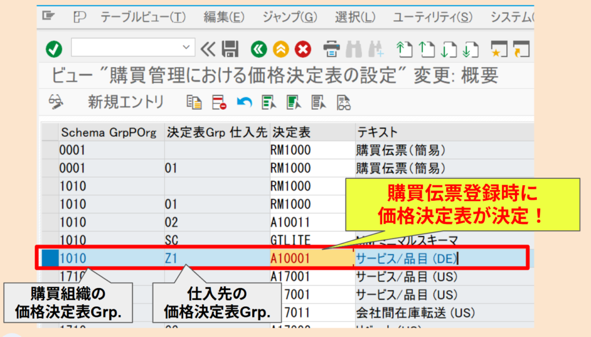Click the green checkmark Enter icon

click(x=54, y=50)
